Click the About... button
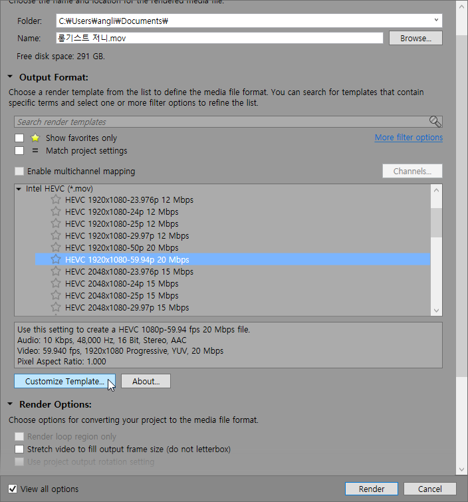Viewport: 468px width, 502px height. pyautogui.click(x=146, y=381)
